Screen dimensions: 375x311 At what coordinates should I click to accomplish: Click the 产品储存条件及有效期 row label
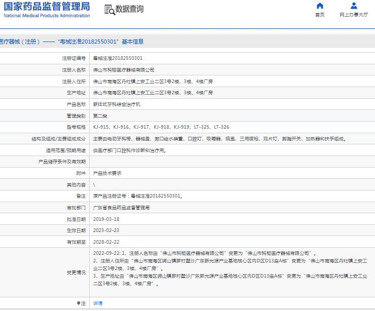click(62, 162)
